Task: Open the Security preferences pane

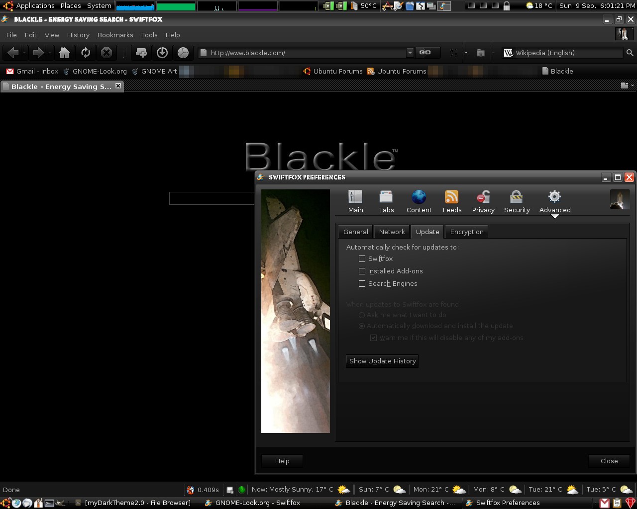Action: (x=517, y=202)
